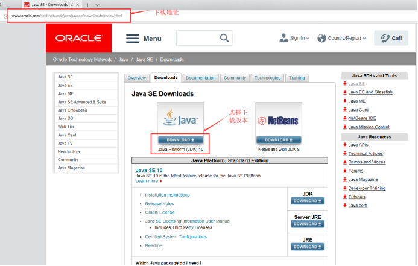Open Java TV sidebar item
Image resolution: width=418 pixels, height=266 pixels.
point(86,144)
